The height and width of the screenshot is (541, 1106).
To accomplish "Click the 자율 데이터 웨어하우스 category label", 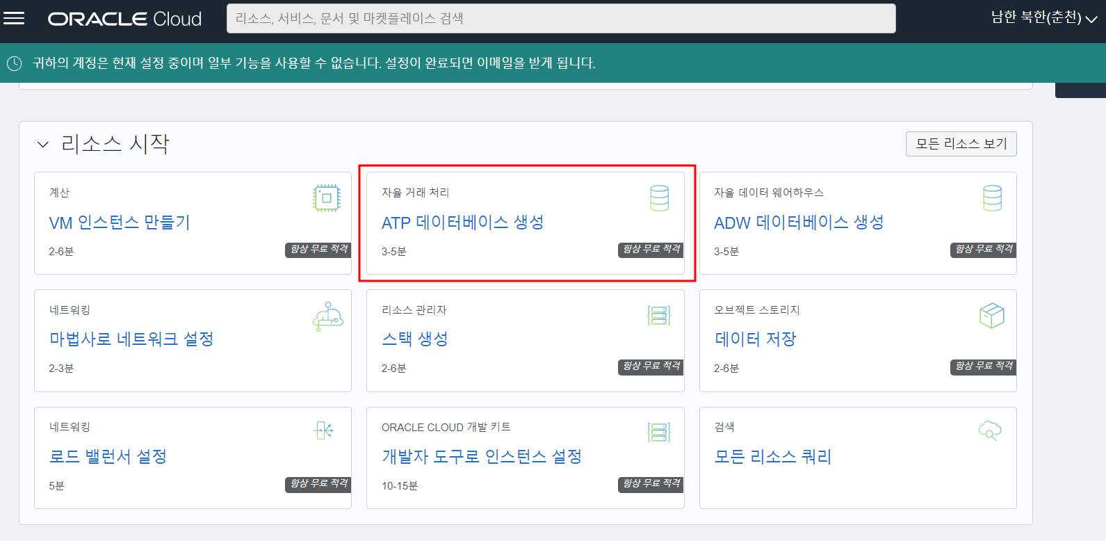I will 769,193.
